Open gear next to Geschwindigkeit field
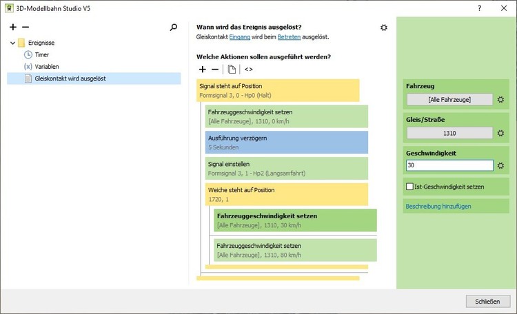The width and height of the screenshot is (517, 314). coord(501,166)
